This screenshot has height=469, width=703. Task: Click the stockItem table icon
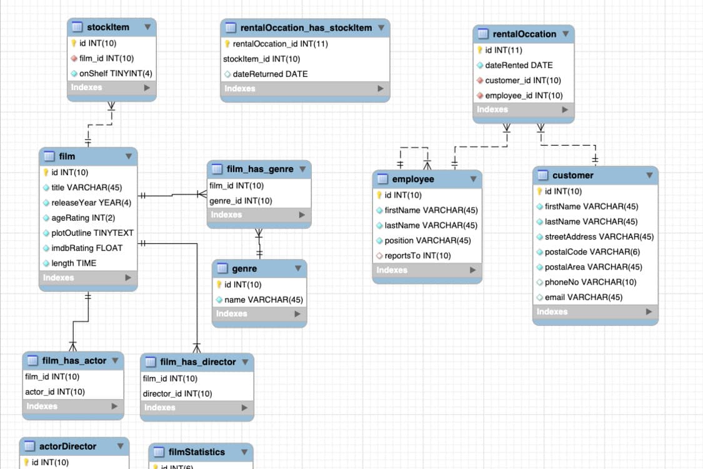(77, 27)
